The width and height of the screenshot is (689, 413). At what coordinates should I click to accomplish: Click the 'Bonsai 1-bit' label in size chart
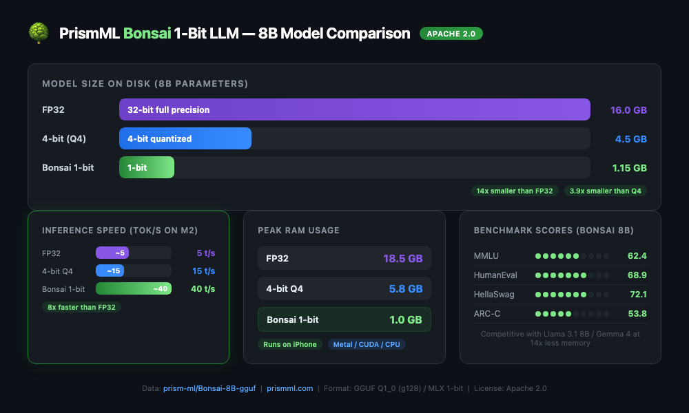click(x=68, y=168)
